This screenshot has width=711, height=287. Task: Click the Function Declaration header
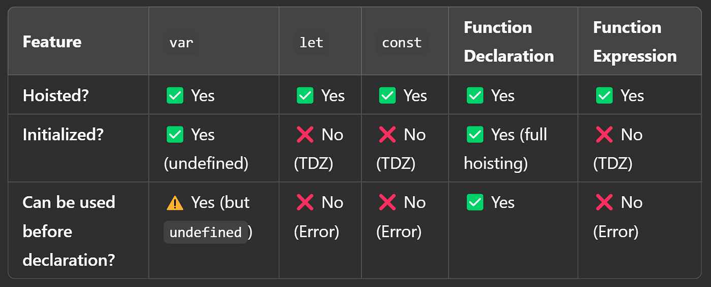coord(508,42)
